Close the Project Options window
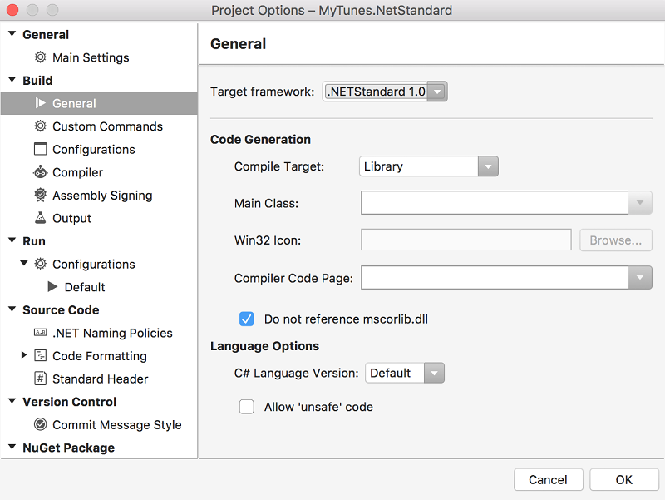Image resolution: width=665 pixels, height=500 pixels. [x=12, y=9]
